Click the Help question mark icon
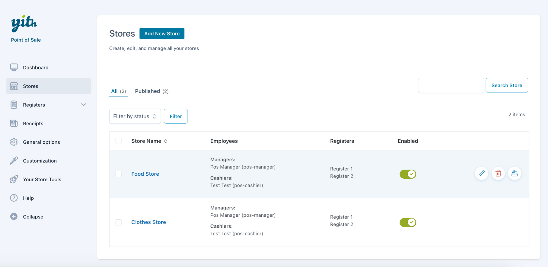The height and width of the screenshot is (267, 548). pyautogui.click(x=14, y=198)
